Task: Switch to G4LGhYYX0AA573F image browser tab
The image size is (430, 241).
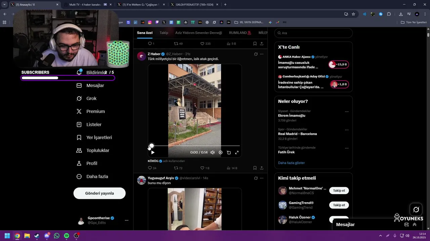Action: point(195,5)
